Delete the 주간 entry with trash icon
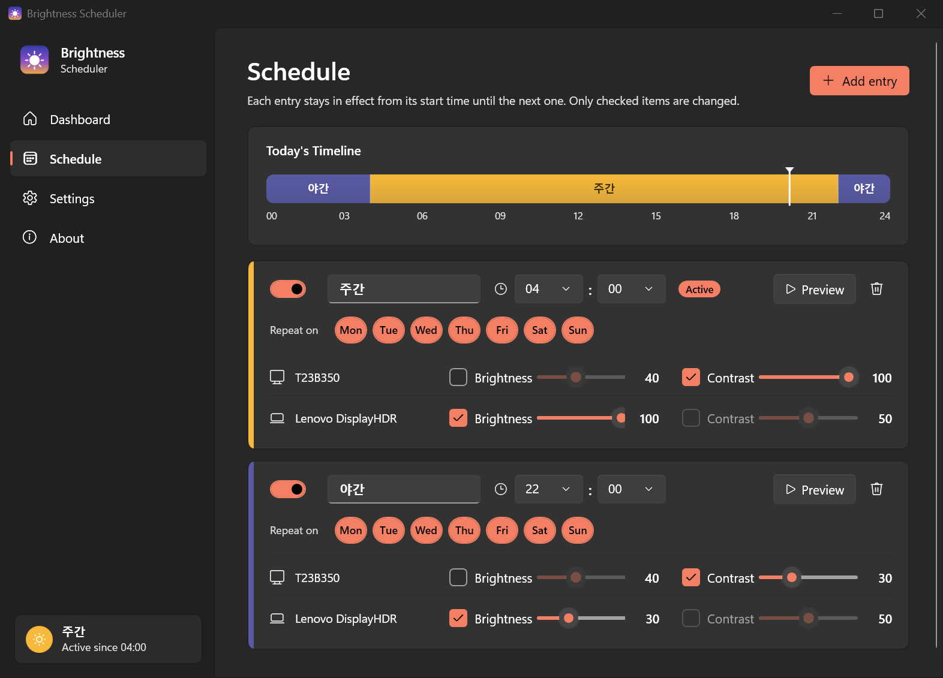943x678 pixels. [x=876, y=289]
